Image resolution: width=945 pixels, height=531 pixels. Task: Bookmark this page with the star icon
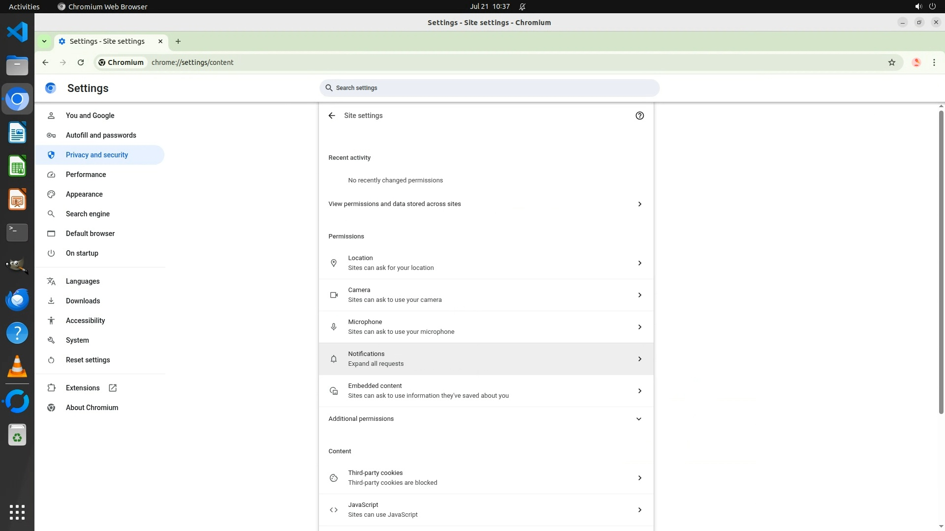[891, 62]
